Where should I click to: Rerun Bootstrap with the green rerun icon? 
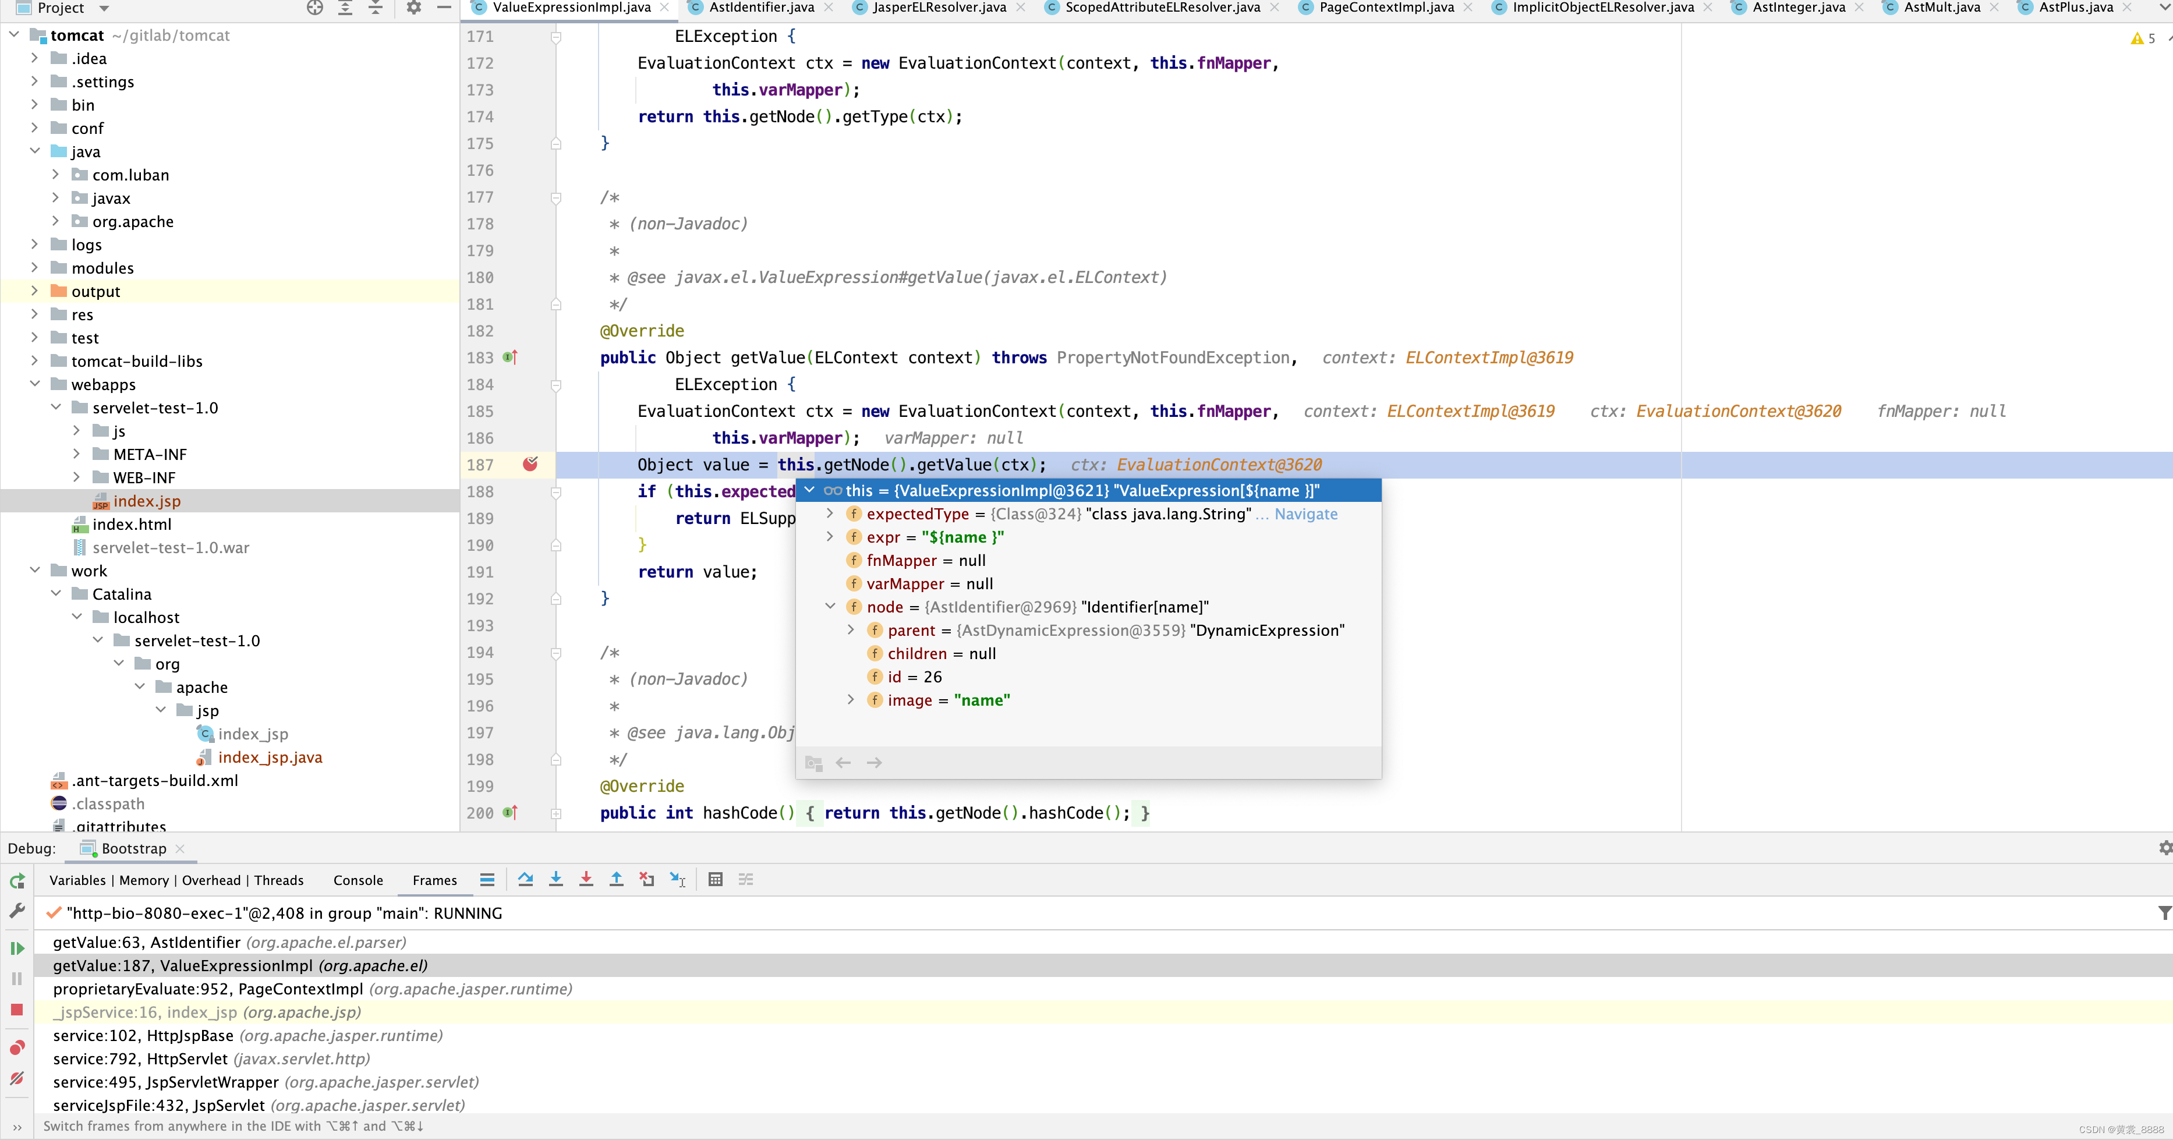point(17,881)
